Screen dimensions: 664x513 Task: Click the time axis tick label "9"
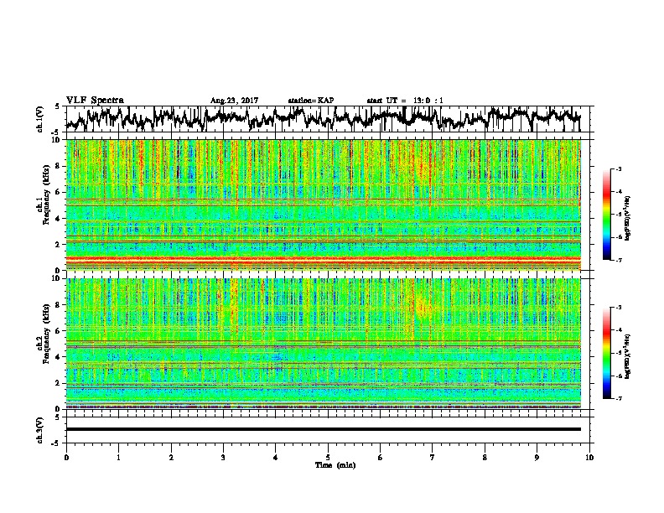pos(537,458)
